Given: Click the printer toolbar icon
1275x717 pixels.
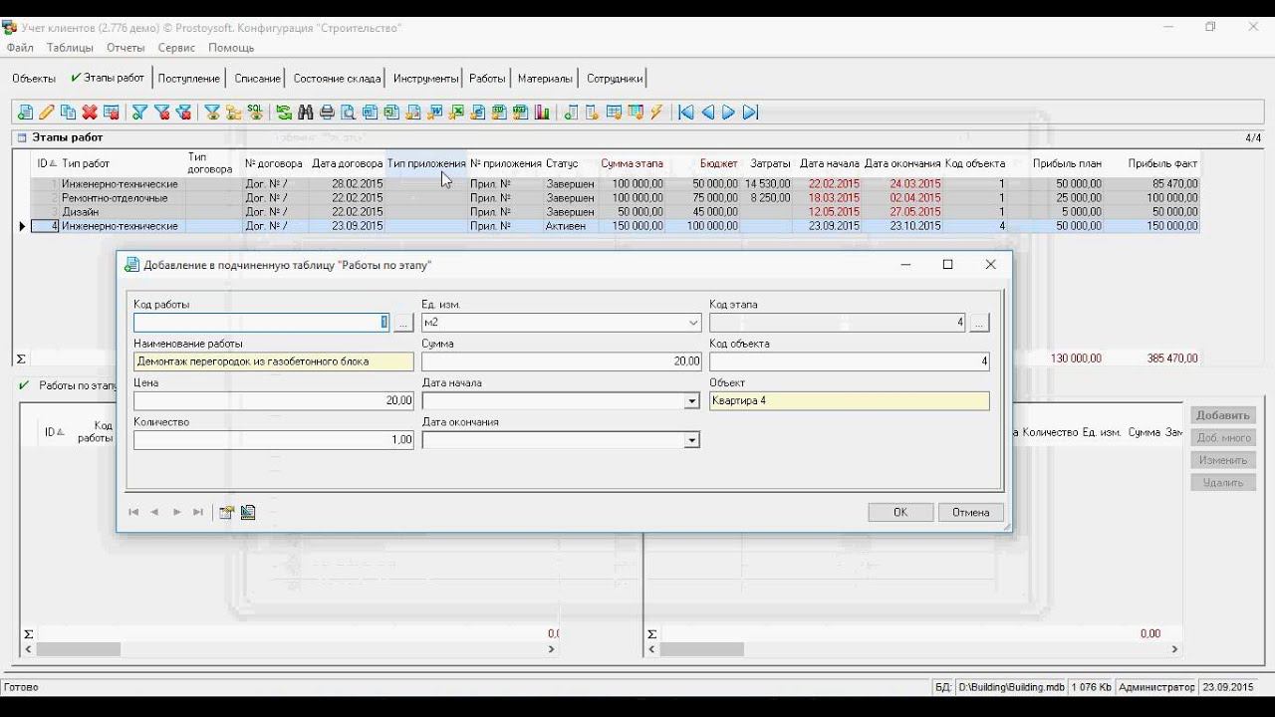Looking at the screenshot, I should point(327,113).
